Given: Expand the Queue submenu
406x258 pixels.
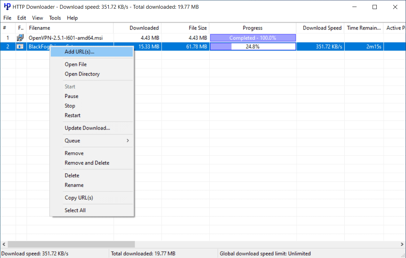Looking at the screenshot, I should (92, 141).
